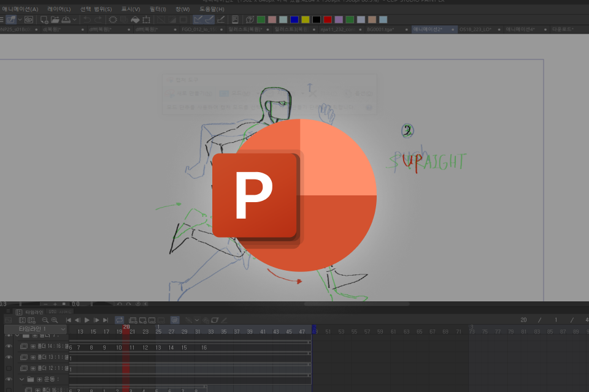The height and width of the screenshot is (392, 589).
Task: Click the canvas horizontal scrollbar
Action: [x=356, y=304]
